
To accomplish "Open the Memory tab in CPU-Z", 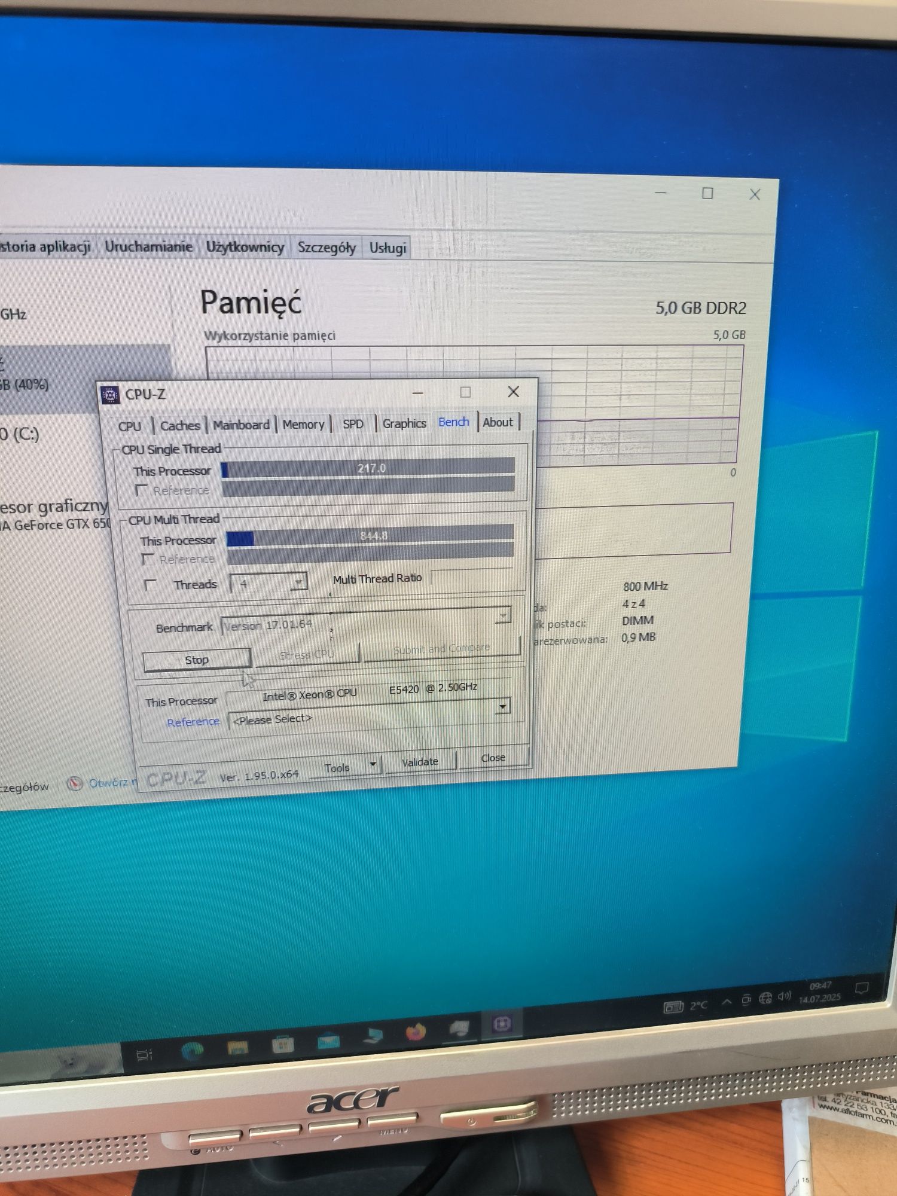I will tap(303, 424).
